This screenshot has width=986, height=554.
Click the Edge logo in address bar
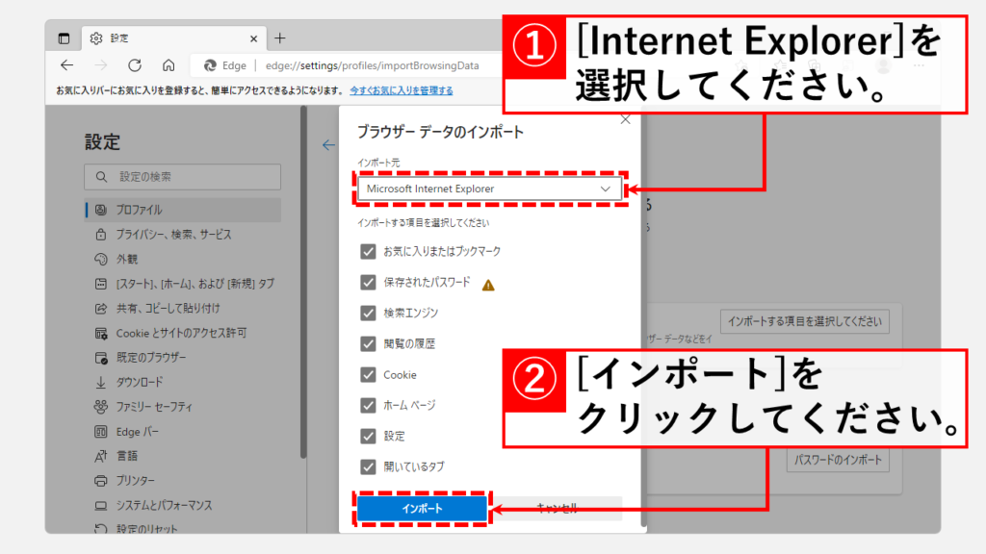point(210,65)
